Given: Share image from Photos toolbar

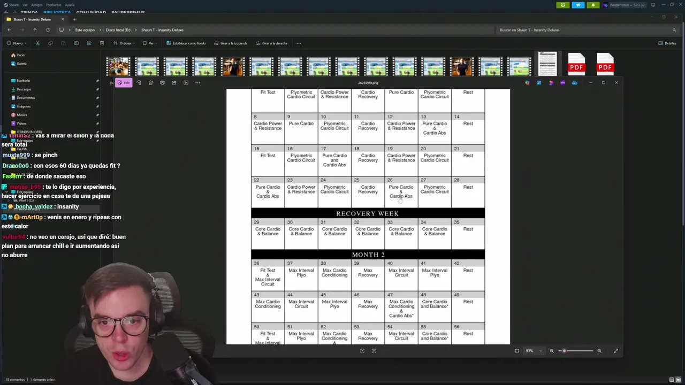Looking at the screenshot, I should tap(174, 83).
